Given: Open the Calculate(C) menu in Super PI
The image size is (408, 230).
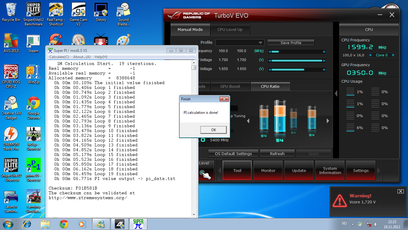Looking at the screenshot, I should click(59, 57).
